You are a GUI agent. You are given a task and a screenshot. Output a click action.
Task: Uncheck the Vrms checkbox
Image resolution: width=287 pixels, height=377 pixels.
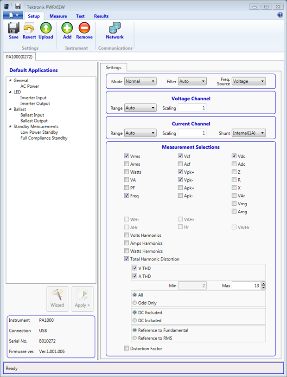coord(126,156)
